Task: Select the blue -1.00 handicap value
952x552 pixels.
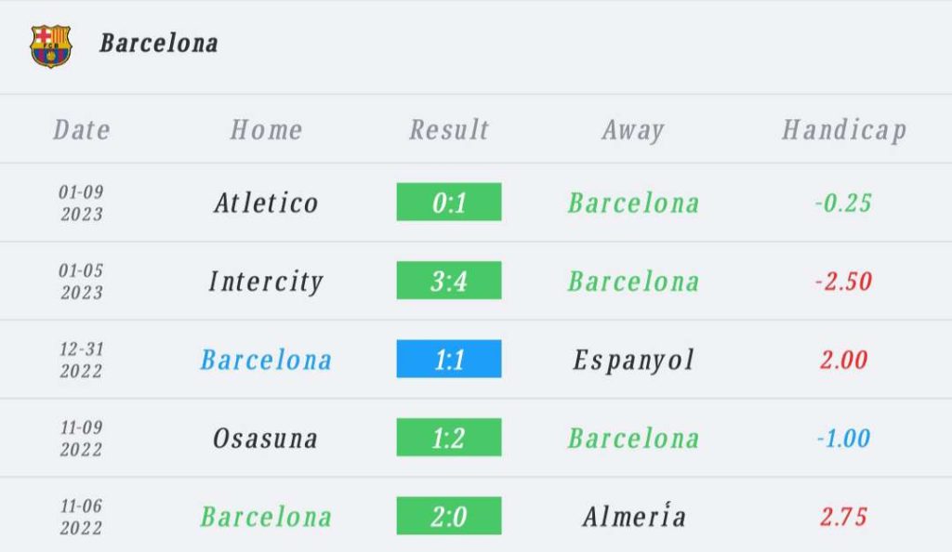Action: pos(843,439)
